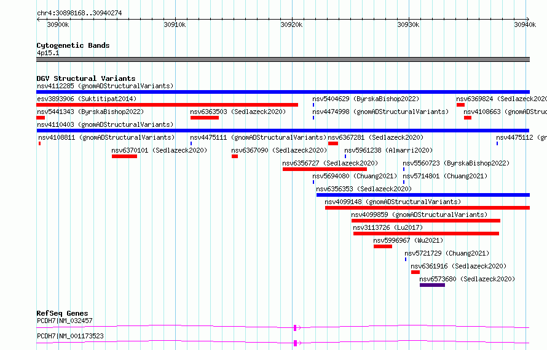
Task: Select the esv3893906 Suktitipat2014 label
Action: click(87, 99)
